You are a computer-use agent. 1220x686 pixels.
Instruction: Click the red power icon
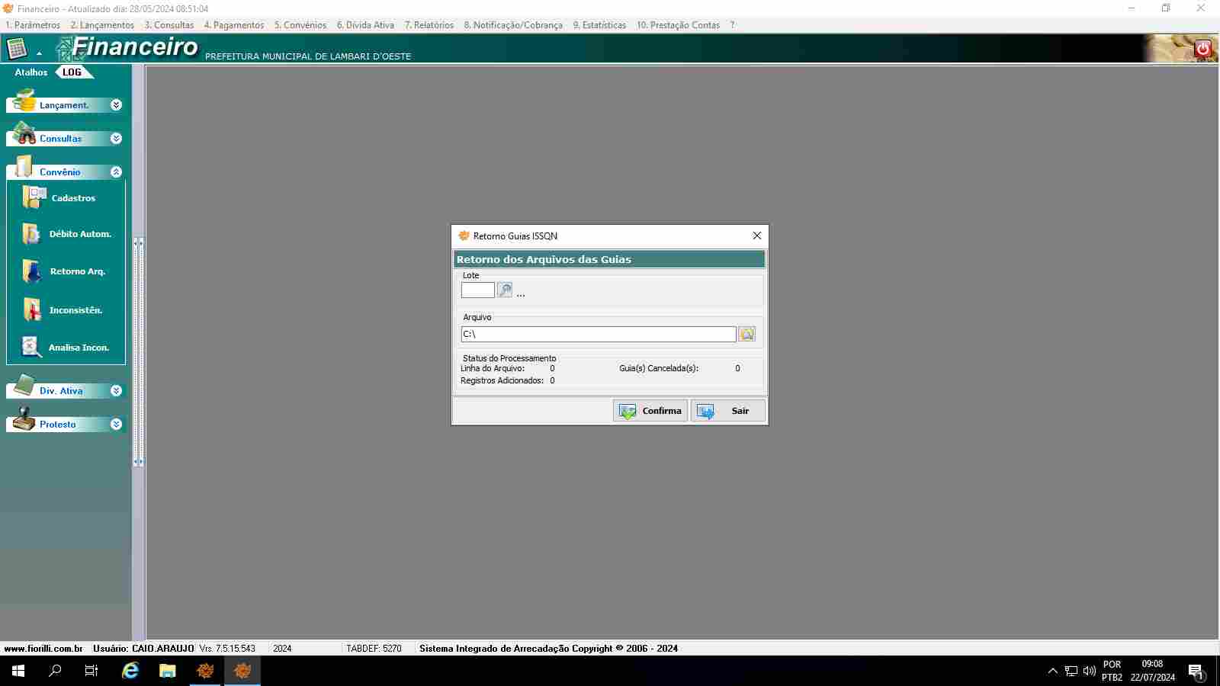coord(1202,49)
